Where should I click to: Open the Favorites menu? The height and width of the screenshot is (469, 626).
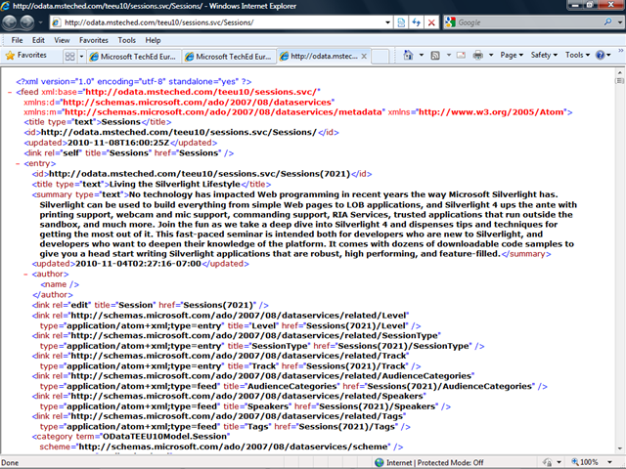pos(94,40)
